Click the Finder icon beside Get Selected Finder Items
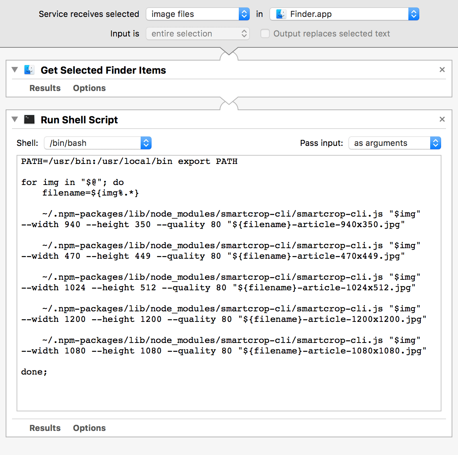Screen dimensions: 458x455 (29, 70)
